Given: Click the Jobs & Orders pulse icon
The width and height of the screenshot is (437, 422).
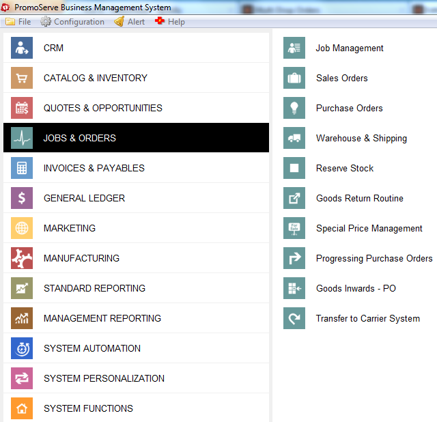Looking at the screenshot, I should tap(22, 138).
